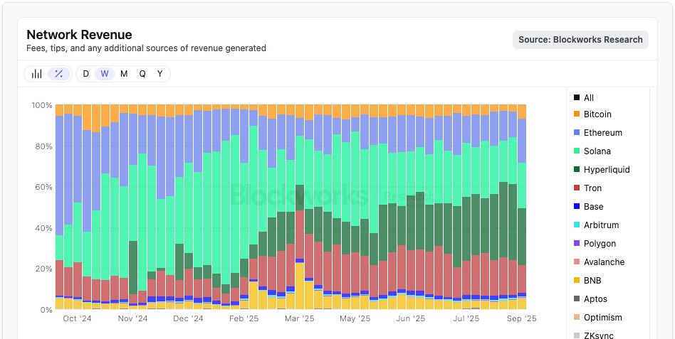Select the percentage view icon
The width and height of the screenshot is (675, 339).
[59, 74]
